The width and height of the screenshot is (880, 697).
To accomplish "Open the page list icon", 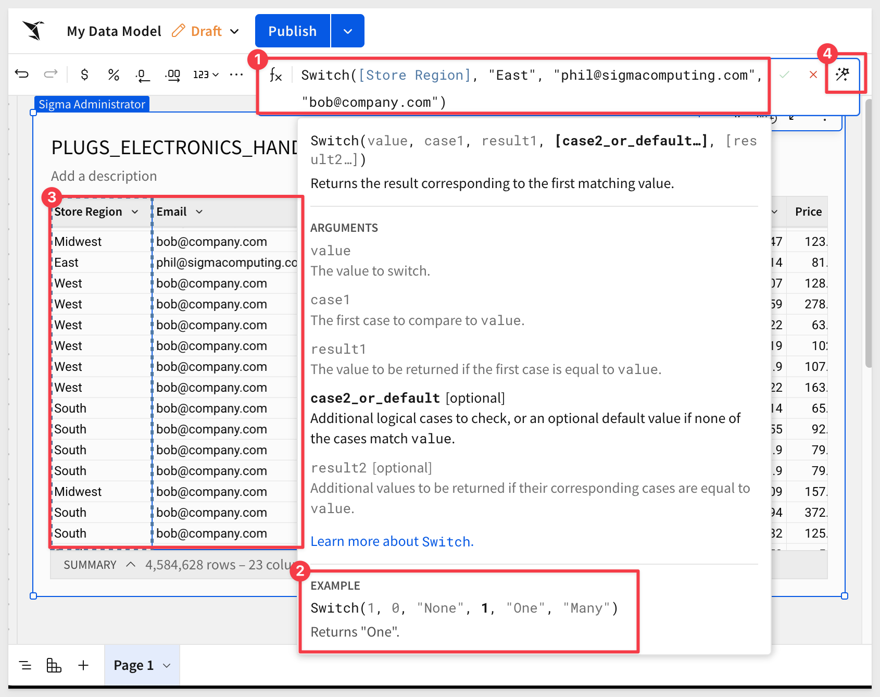I will pos(25,665).
